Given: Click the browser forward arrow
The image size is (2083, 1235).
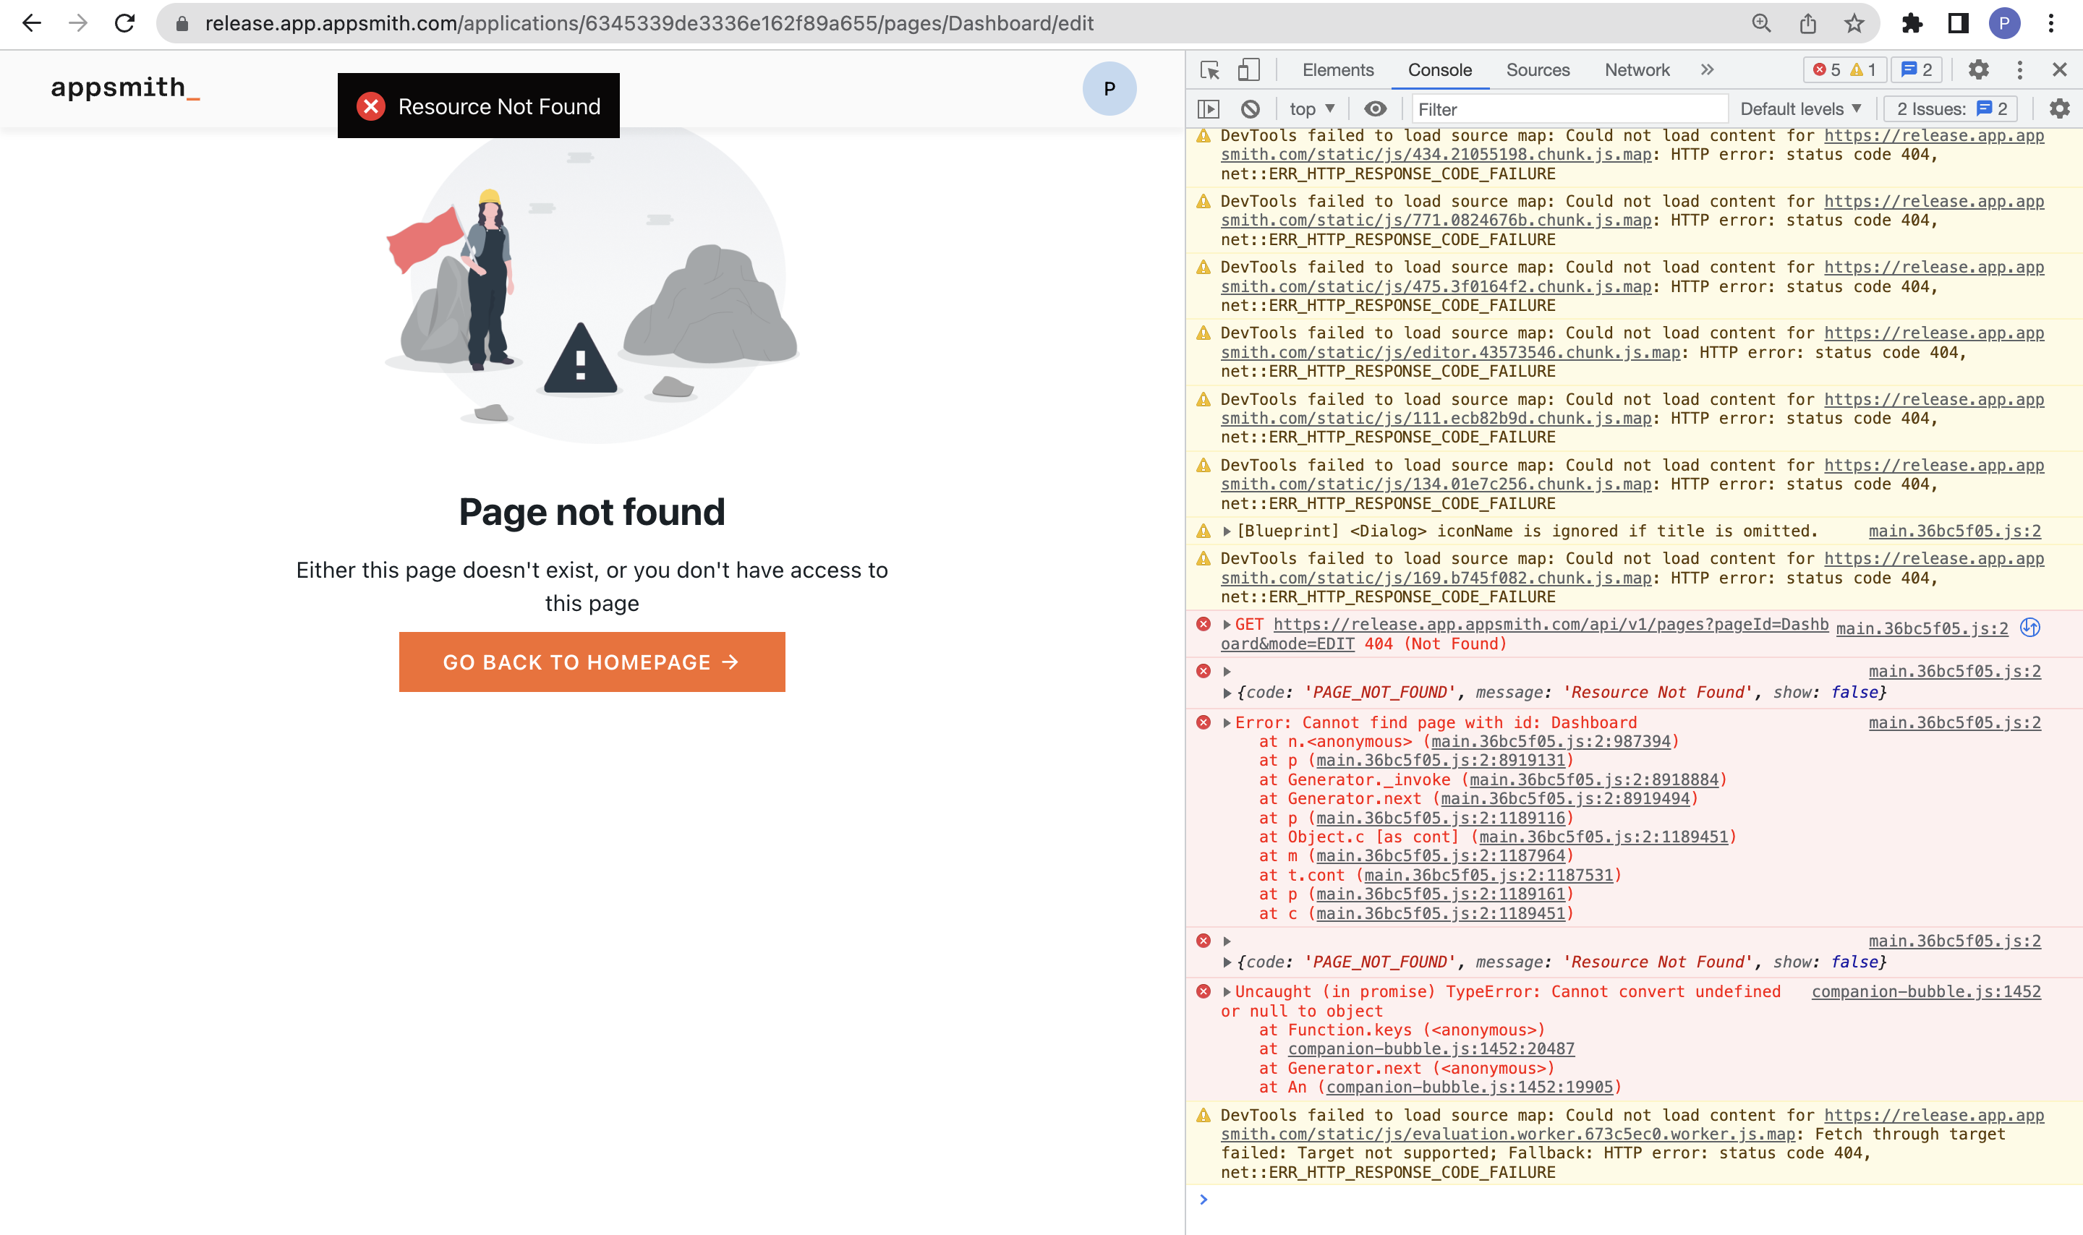Looking at the screenshot, I should 78,23.
